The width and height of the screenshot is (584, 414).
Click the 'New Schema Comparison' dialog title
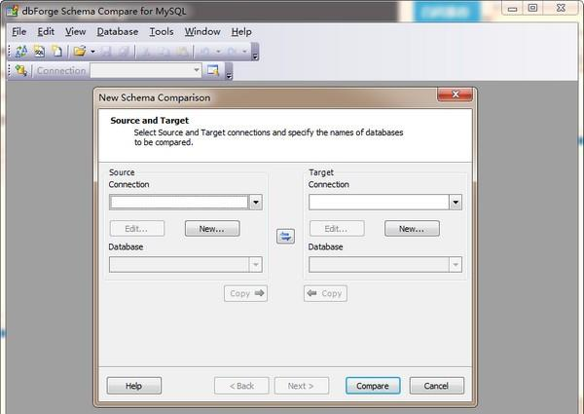155,97
